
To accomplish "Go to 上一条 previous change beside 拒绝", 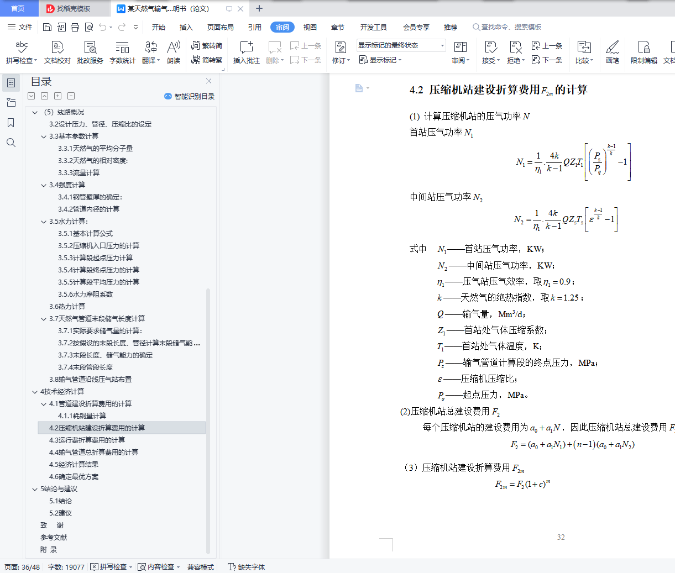I will (x=547, y=45).
